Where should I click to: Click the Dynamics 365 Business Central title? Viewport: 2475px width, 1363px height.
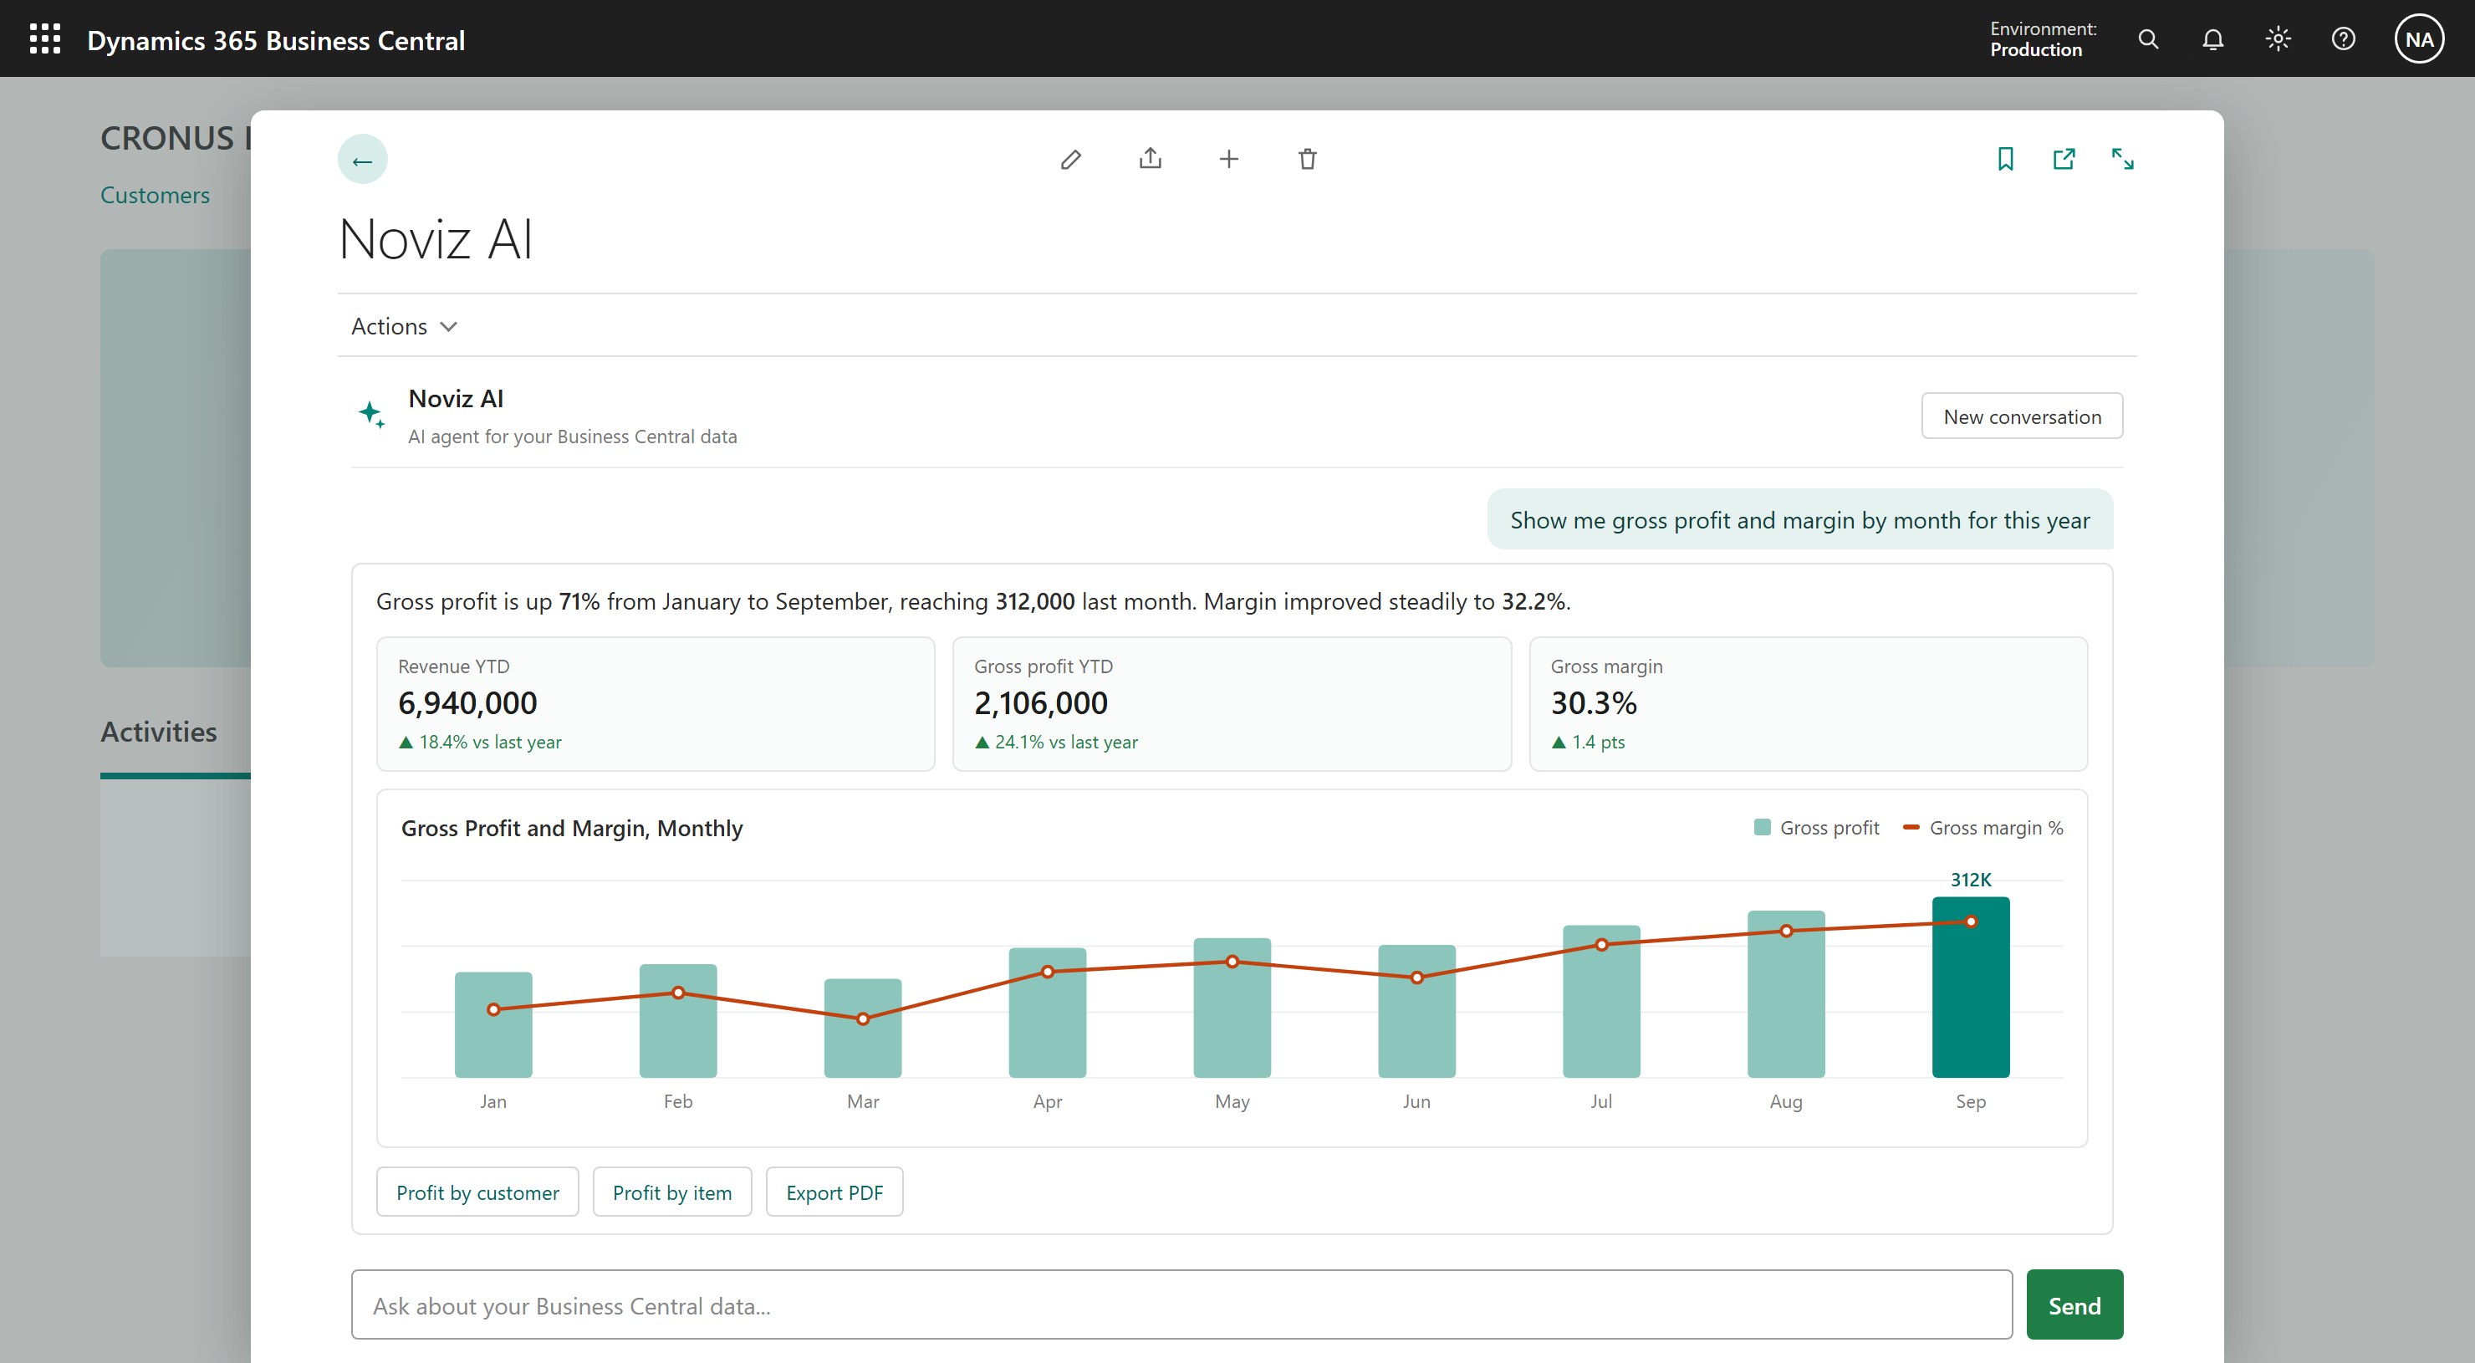pos(276,40)
